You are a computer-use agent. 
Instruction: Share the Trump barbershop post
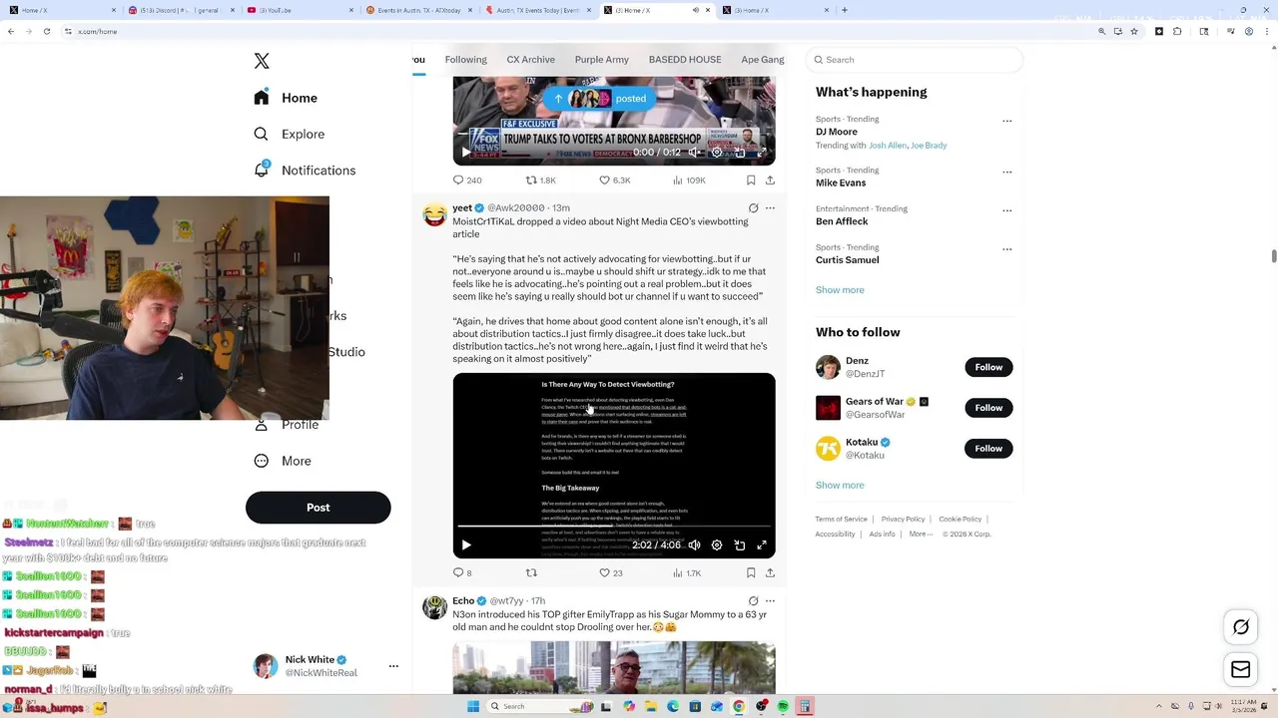click(770, 180)
